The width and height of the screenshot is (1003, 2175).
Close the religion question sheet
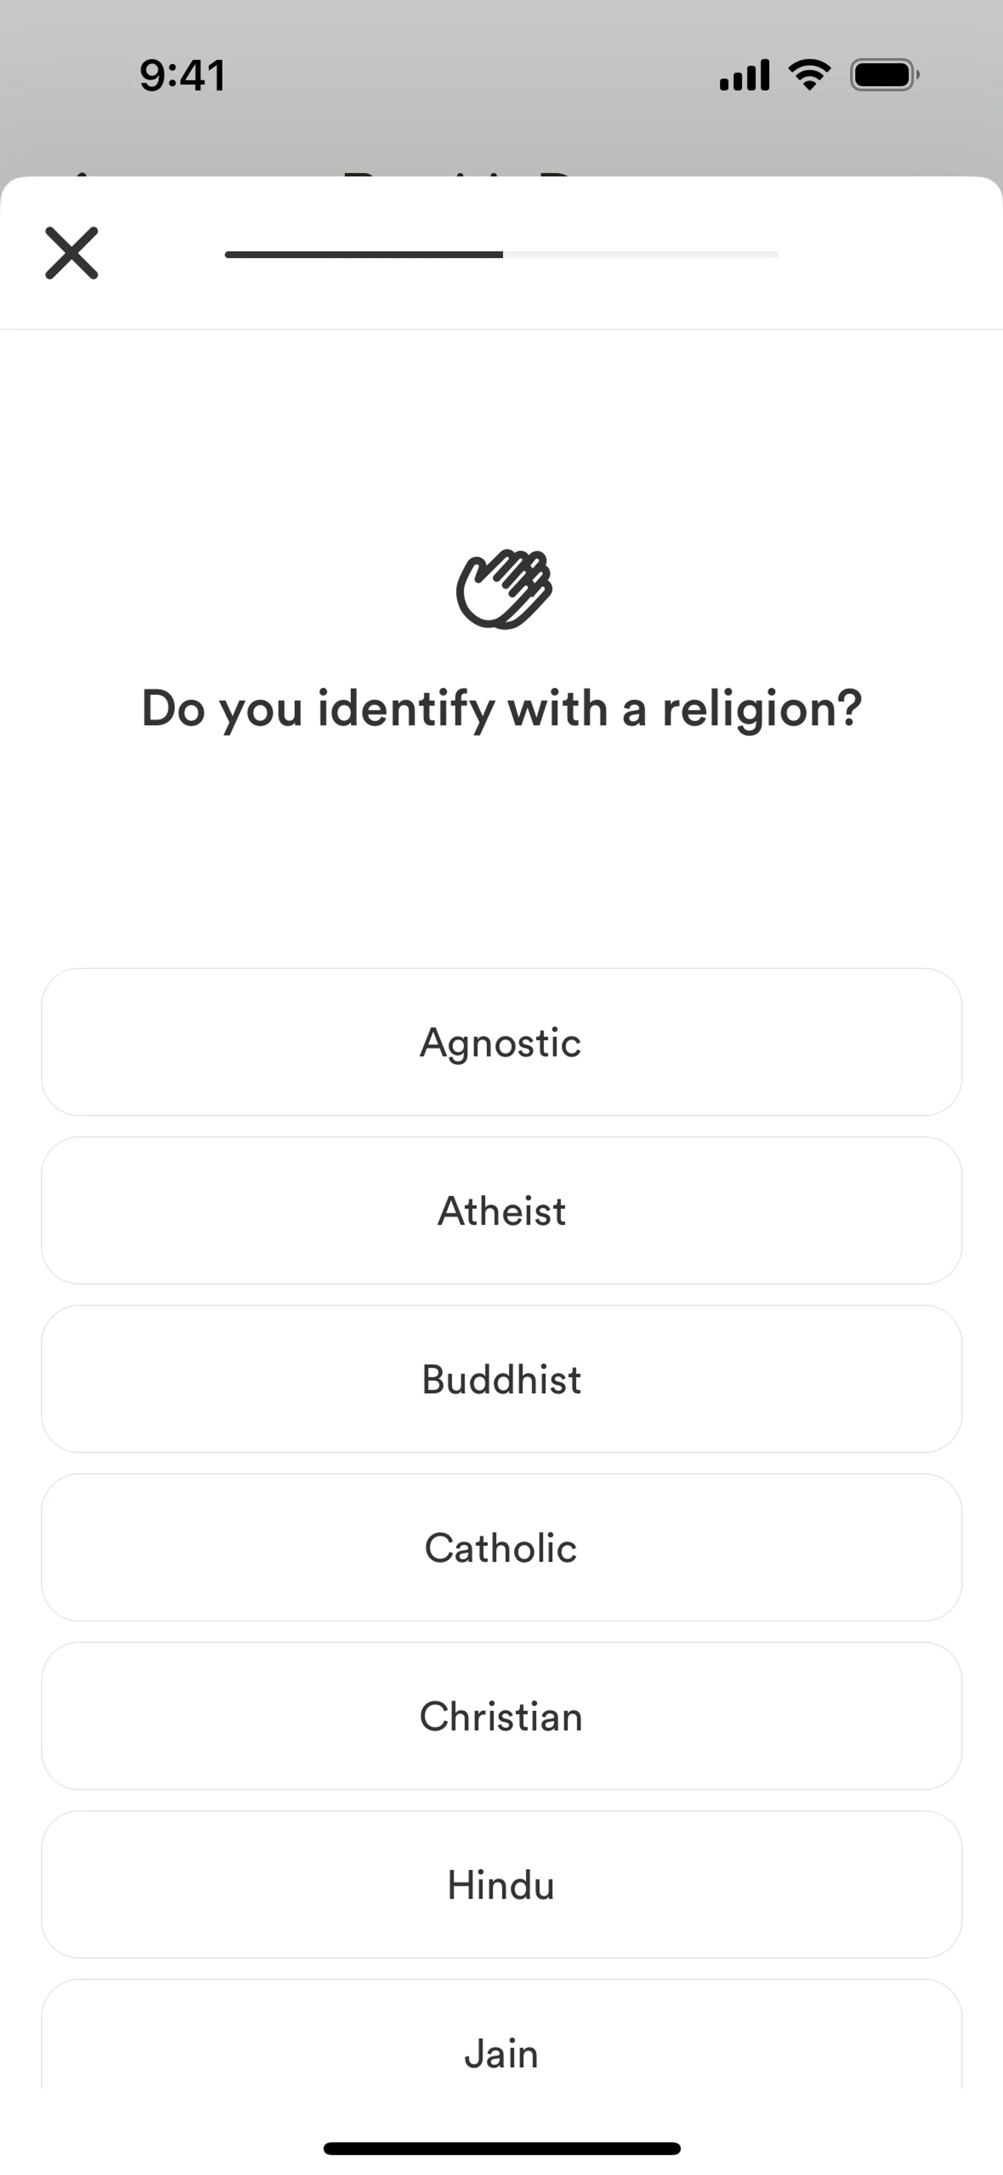[x=72, y=252]
